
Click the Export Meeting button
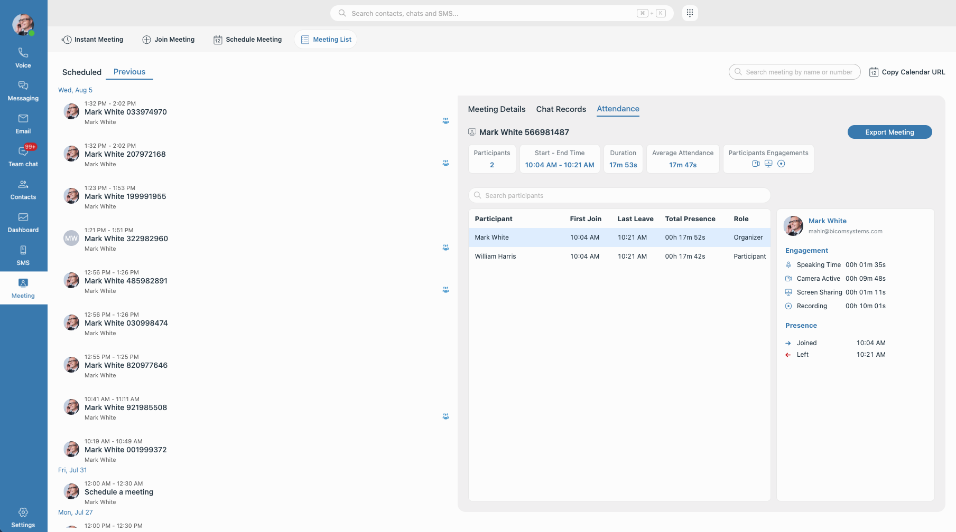[889, 132]
